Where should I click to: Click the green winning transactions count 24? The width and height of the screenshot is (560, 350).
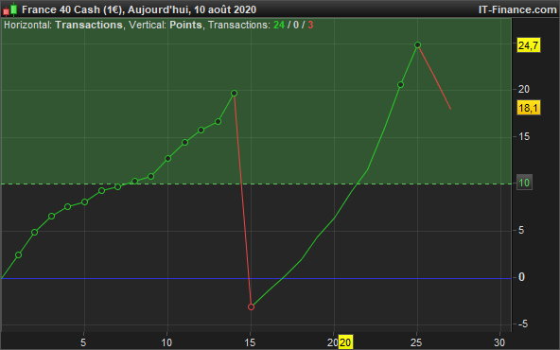[x=279, y=25]
